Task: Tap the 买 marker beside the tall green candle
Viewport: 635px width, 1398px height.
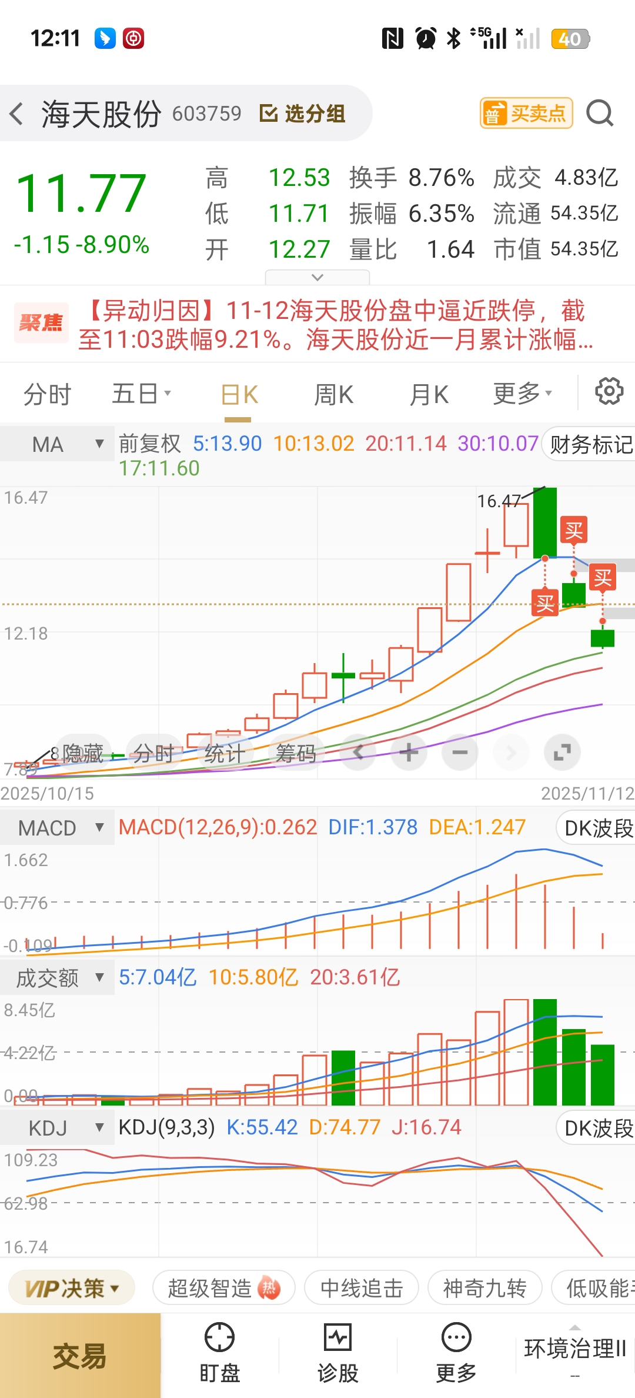Action: pos(574,531)
